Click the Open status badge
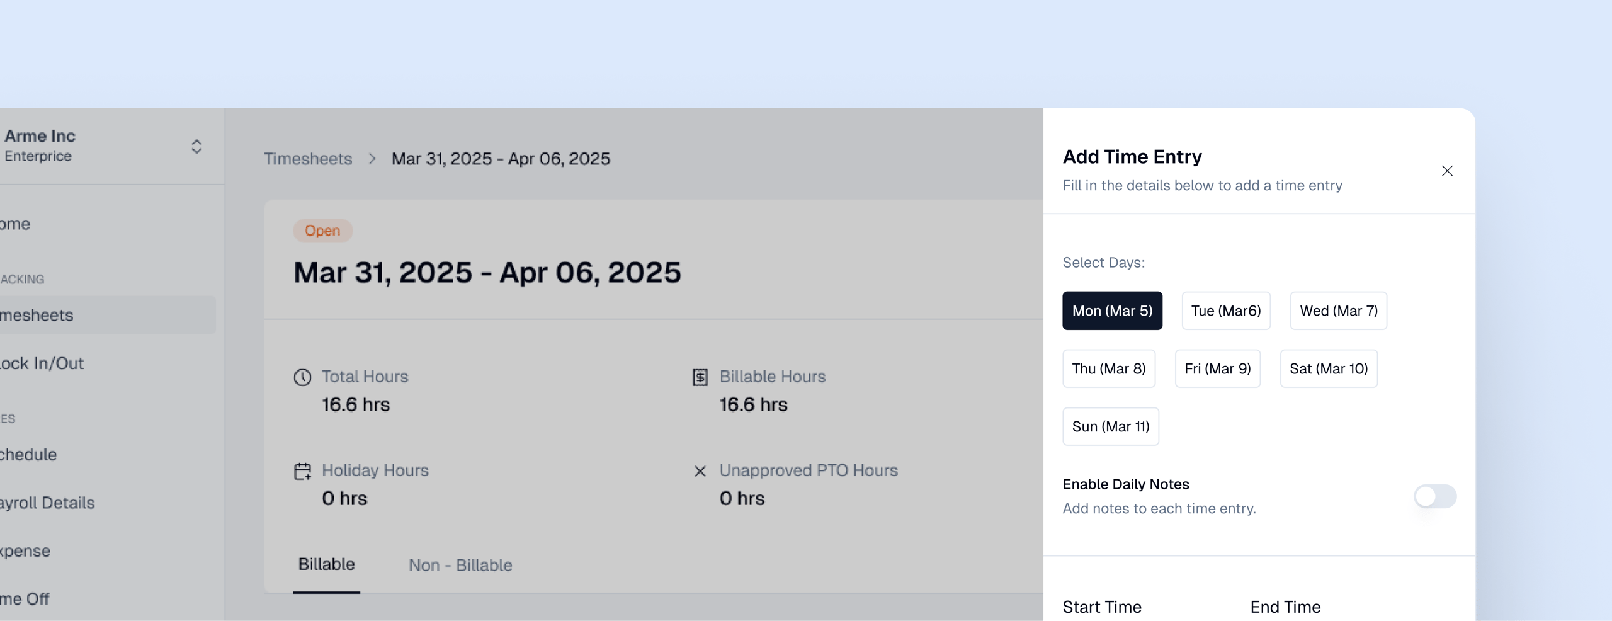 coord(322,231)
